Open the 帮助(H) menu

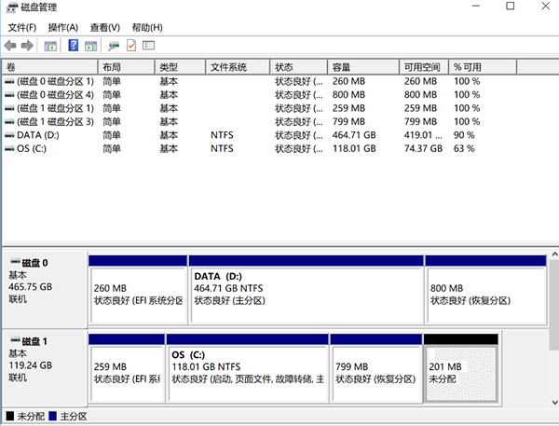click(146, 27)
